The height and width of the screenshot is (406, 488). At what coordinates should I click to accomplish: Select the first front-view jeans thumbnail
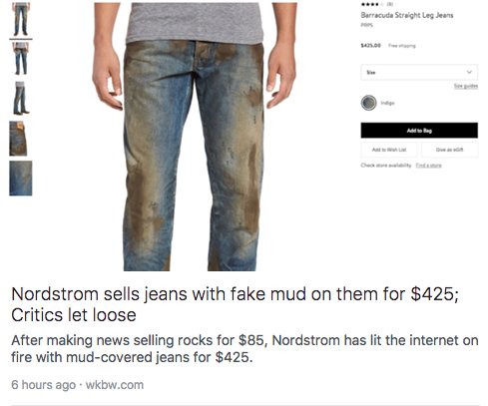pos(21,19)
